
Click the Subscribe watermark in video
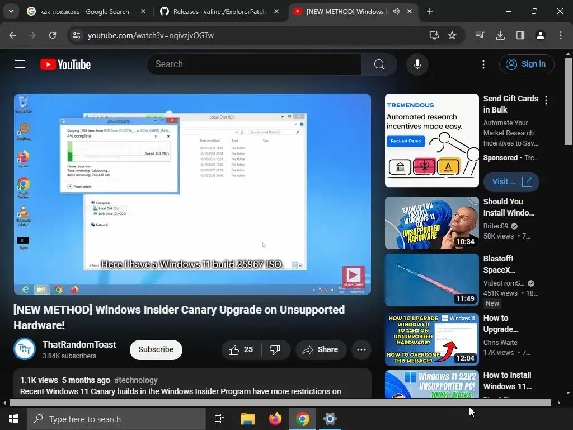(x=354, y=277)
